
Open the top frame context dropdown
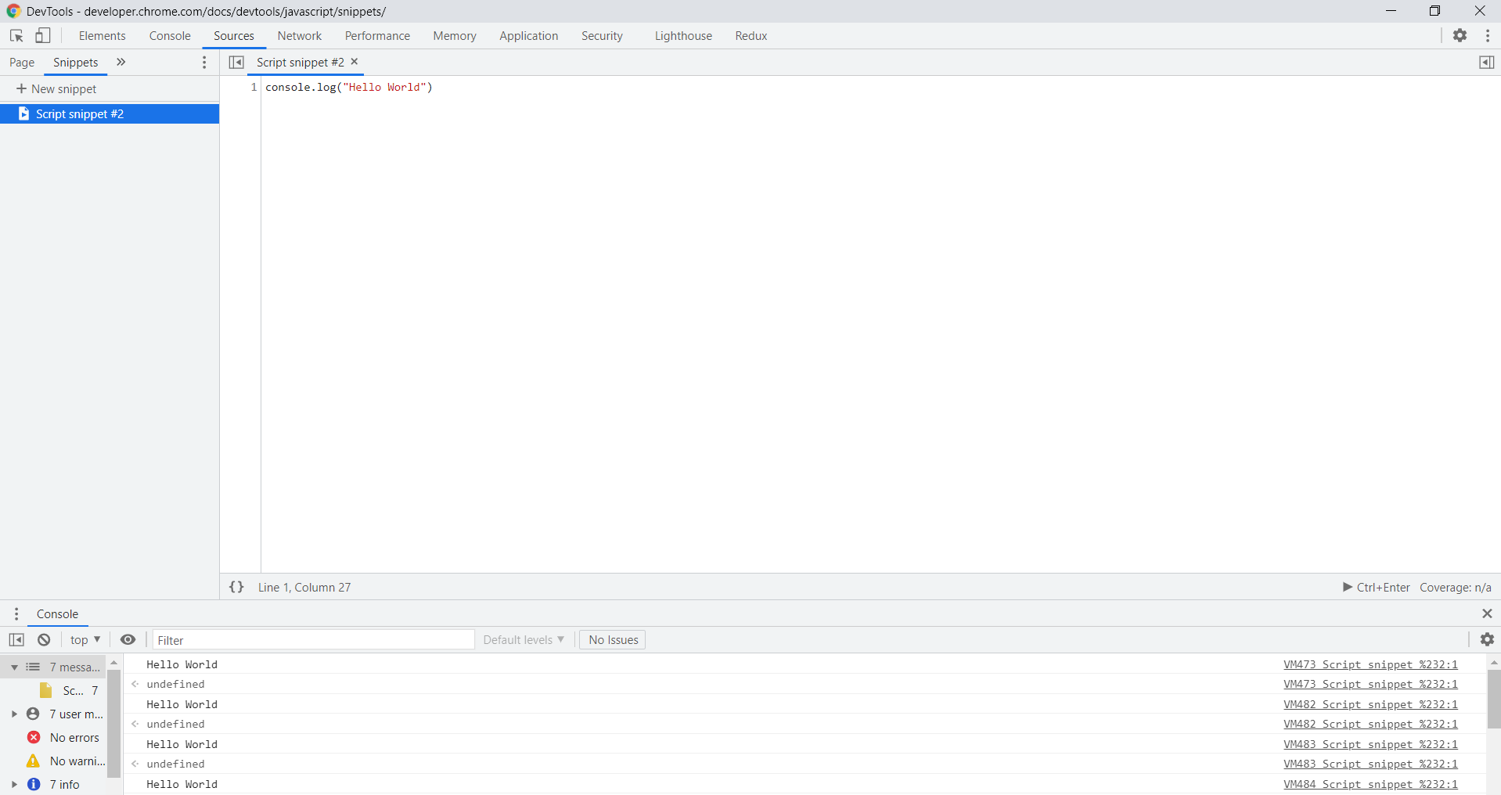(84, 639)
